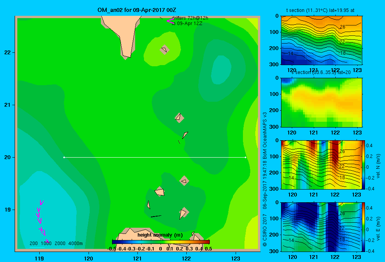This screenshot has width=385, height=262.
Task: Click the island near 19.3N 121.45E
Action: coord(160,191)
